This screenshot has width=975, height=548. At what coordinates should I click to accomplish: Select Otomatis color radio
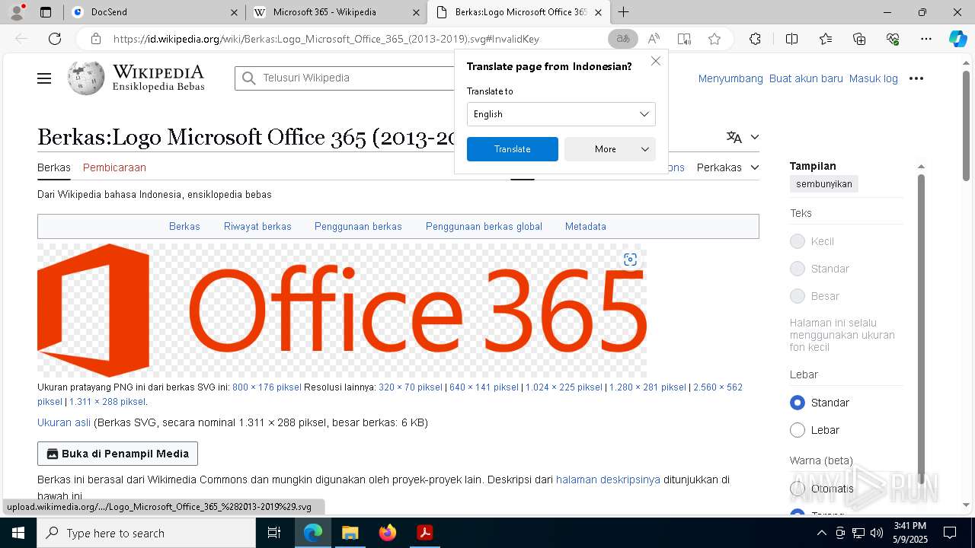coord(798,489)
